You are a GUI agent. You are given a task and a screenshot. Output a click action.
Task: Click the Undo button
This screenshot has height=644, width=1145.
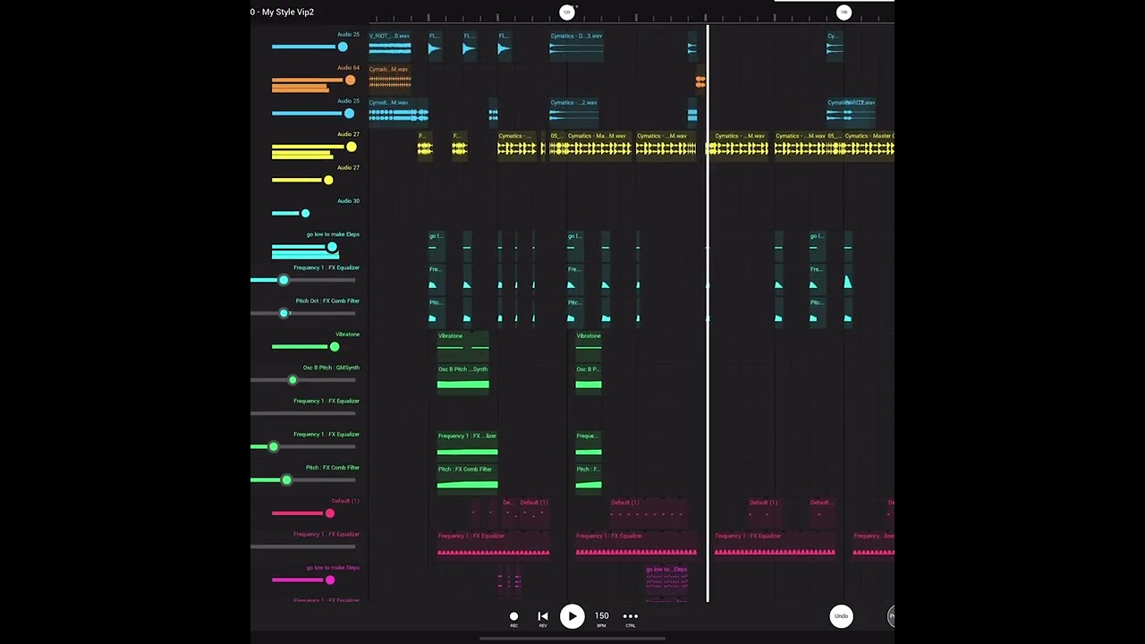[x=841, y=616]
